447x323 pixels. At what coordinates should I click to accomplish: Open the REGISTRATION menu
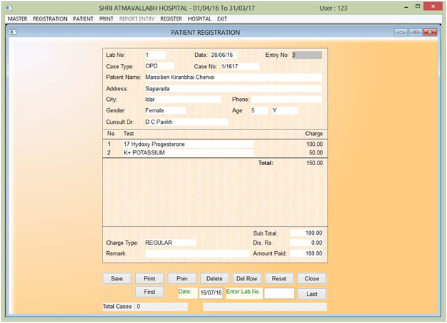pos(50,18)
